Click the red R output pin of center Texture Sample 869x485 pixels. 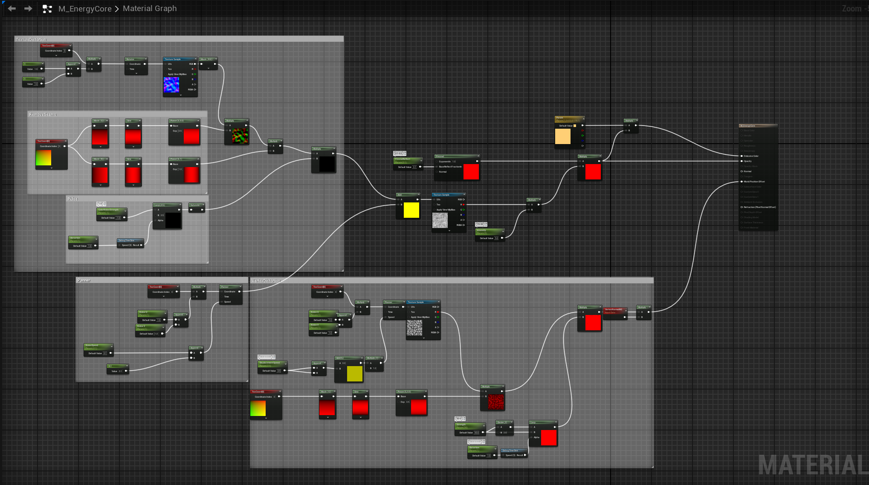click(x=463, y=205)
